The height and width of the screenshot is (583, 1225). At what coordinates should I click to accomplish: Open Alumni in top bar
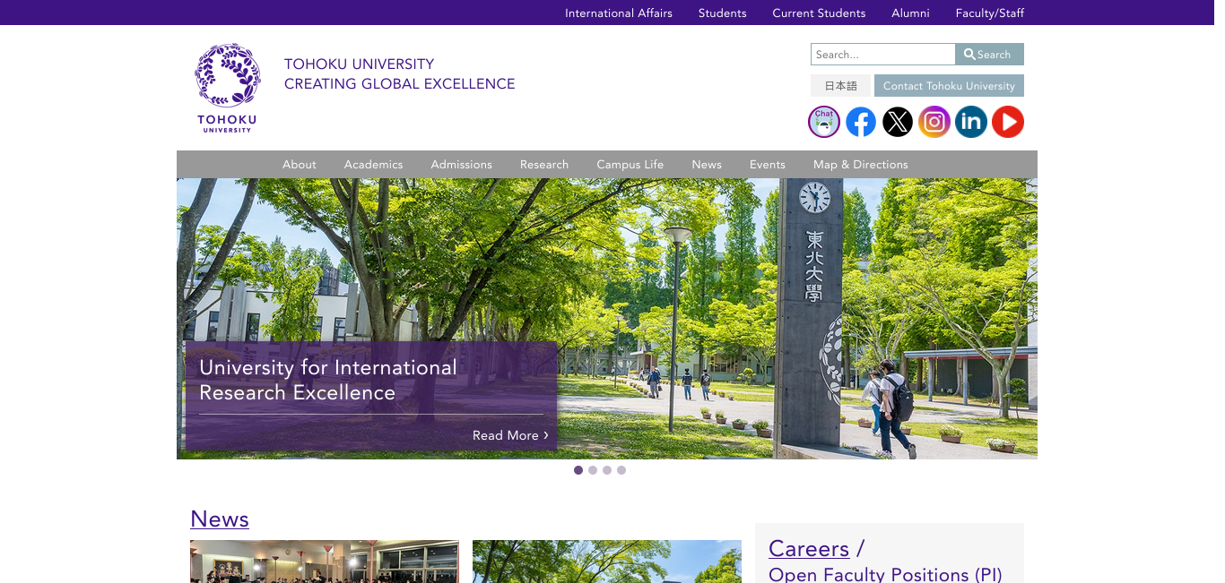[x=910, y=13]
